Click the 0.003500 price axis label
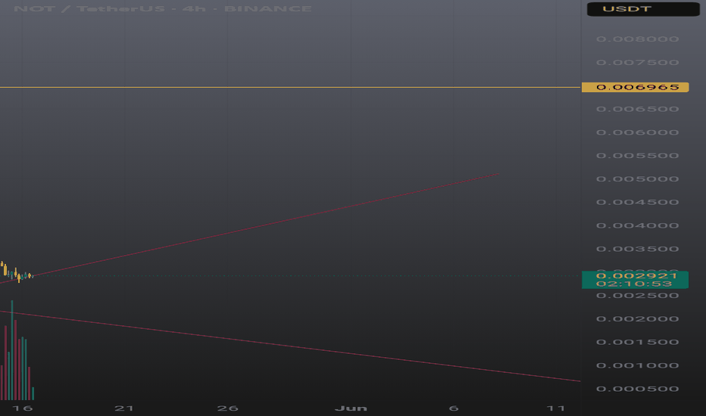This screenshot has width=706, height=416. pyautogui.click(x=638, y=249)
